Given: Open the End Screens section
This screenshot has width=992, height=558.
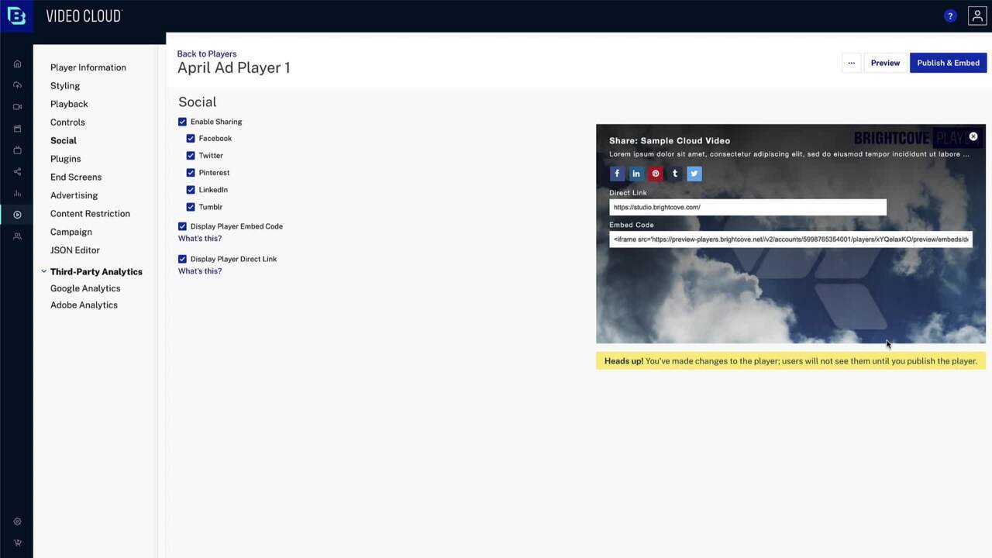Looking at the screenshot, I should pyautogui.click(x=76, y=177).
